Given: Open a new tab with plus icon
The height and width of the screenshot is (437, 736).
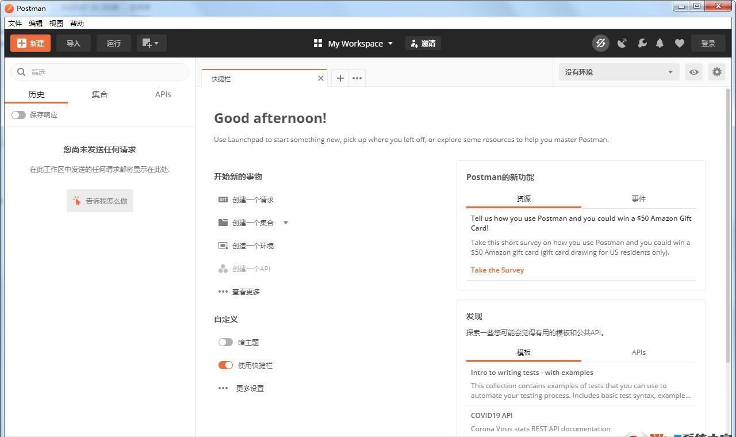Looking at the screenshot, I should 340,78.
